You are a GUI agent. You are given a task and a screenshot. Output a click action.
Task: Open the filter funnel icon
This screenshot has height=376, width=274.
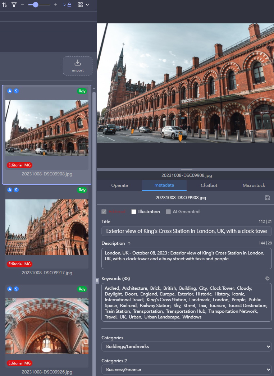tap(14, 5)
